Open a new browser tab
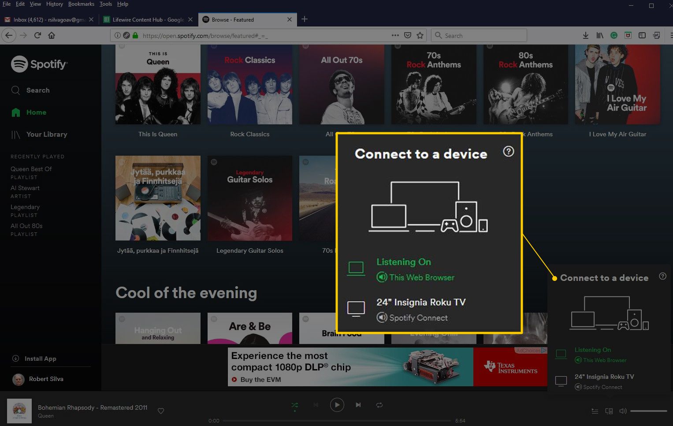This screenshot has height=426, width=673. pos(305,19)
